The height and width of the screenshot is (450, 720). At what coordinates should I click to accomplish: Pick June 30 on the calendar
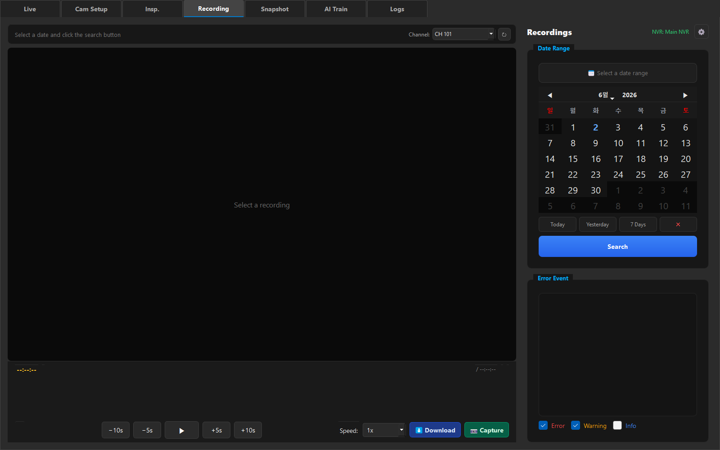pyautogui.click(x=595, y=190)
